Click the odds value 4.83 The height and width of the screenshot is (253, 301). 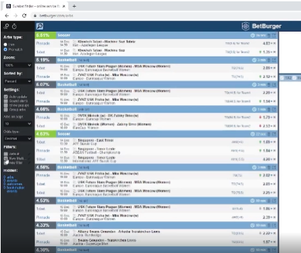tap(267, 43)
